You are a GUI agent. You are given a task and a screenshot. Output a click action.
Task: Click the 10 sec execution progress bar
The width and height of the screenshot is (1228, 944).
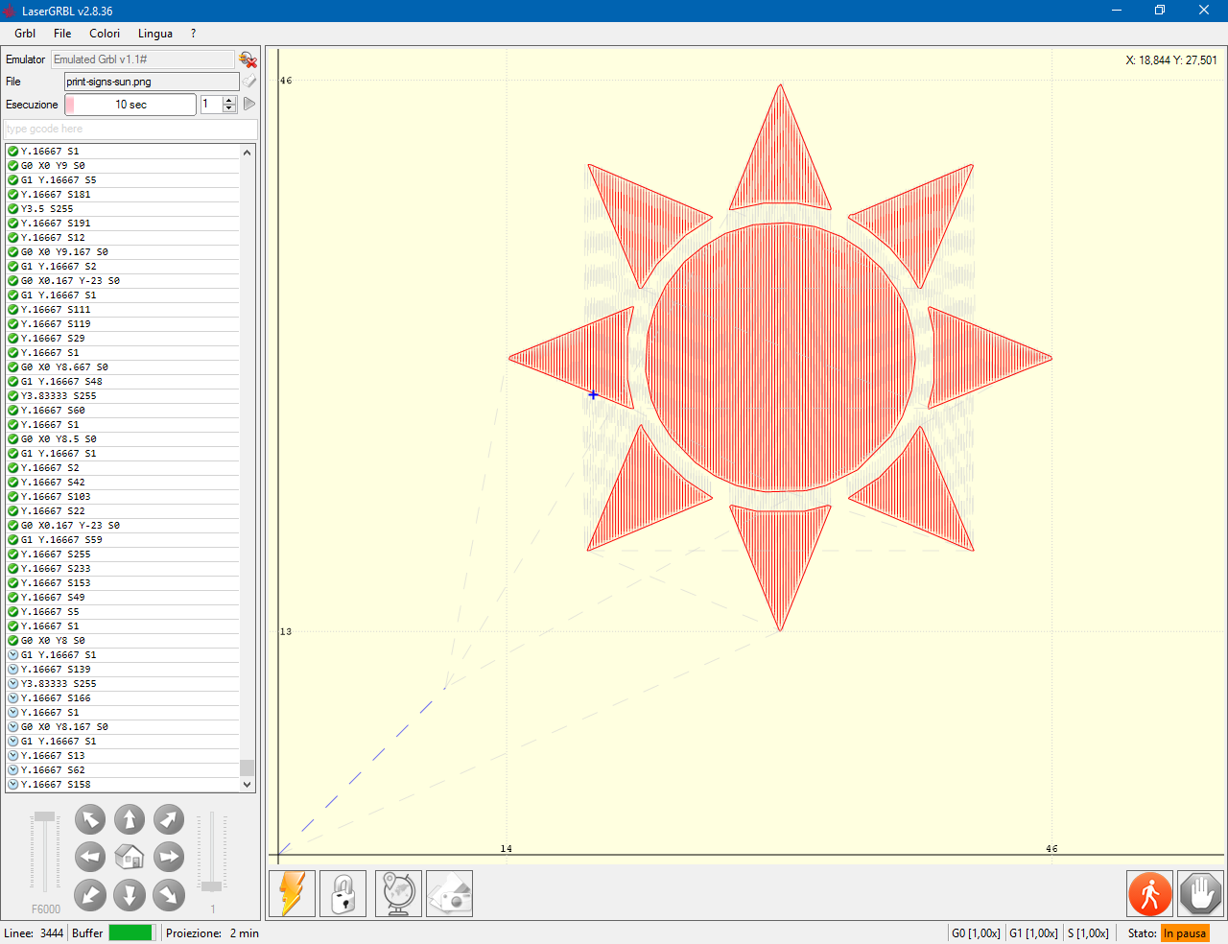(x=130, y=105)
